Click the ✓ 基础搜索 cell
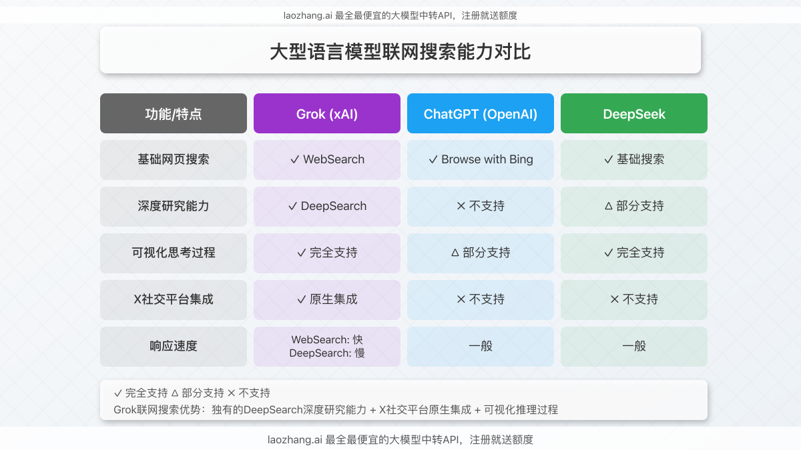Image resolution: width=801 pixels, height=450 pixels. coord(634,160)
